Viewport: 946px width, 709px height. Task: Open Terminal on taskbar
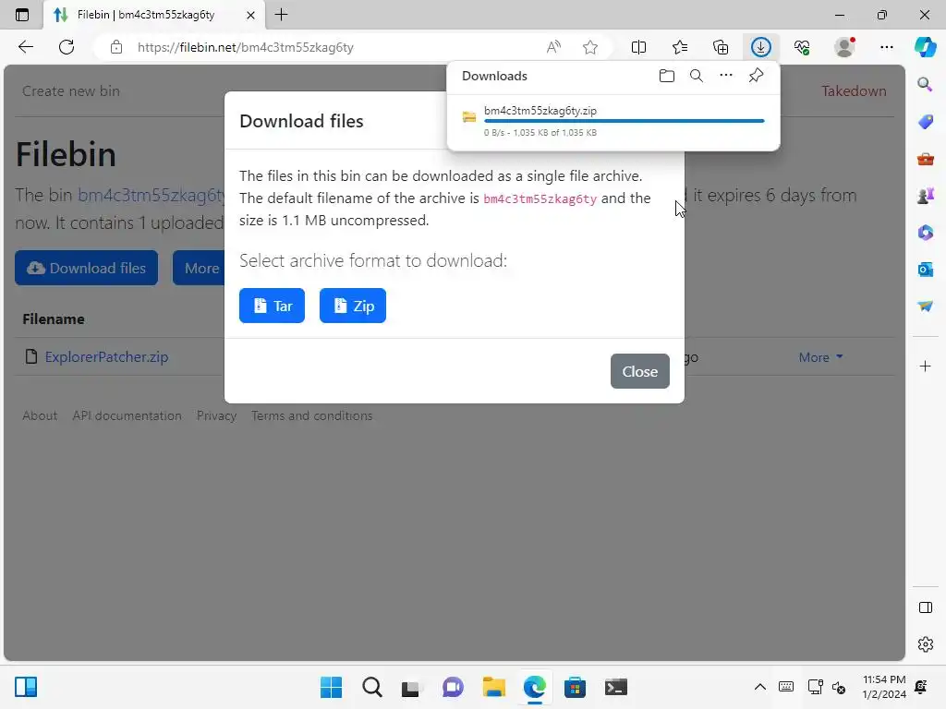coord(615,687)
